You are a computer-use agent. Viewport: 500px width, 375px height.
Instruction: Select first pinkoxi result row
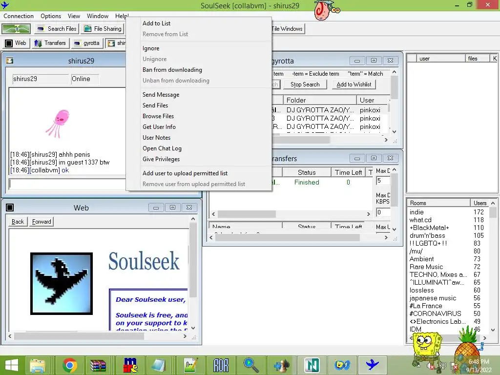click(x=330, y=110)
